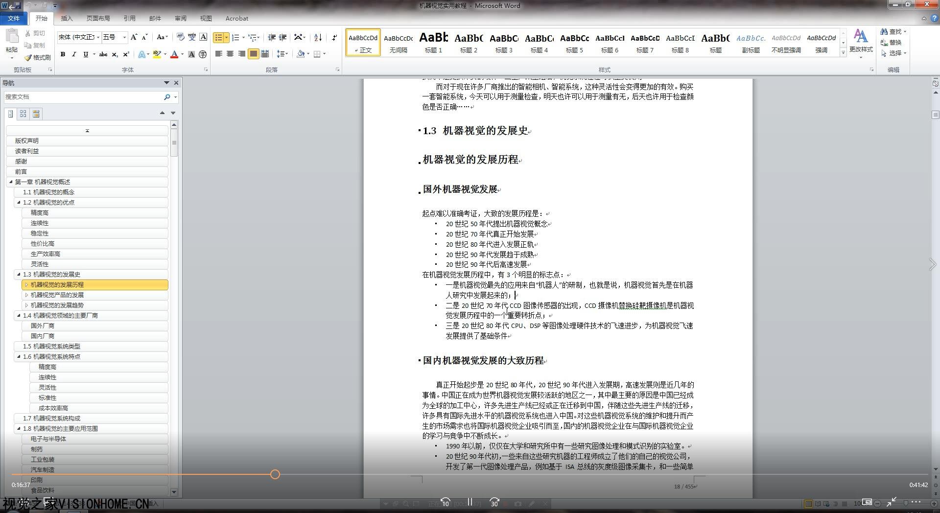The image size is (940, 513).
Task: Switch to the 页面布局 ribbon tab
Action: (98, 19)
